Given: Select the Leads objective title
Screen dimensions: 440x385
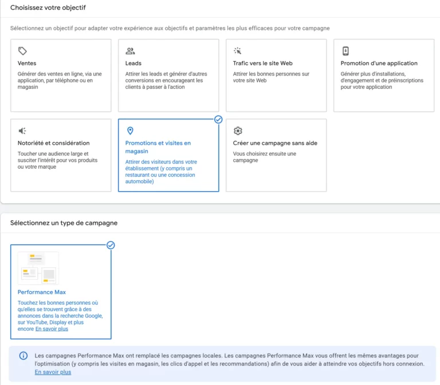Looking at the screenshot, I should coord(133,63).
